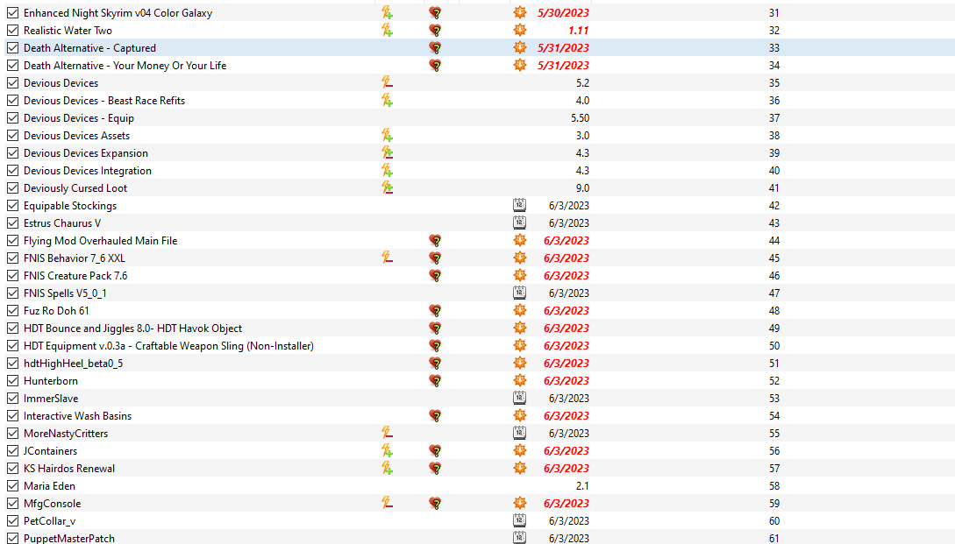Screen dimensions: 955x544
Task: Uncheck Realistic Water Two
Action: tap(13, 31)
